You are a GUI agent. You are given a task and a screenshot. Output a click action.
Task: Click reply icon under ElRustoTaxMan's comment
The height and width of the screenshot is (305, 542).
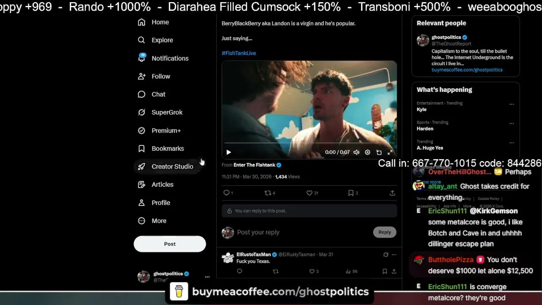pos(240,272)
